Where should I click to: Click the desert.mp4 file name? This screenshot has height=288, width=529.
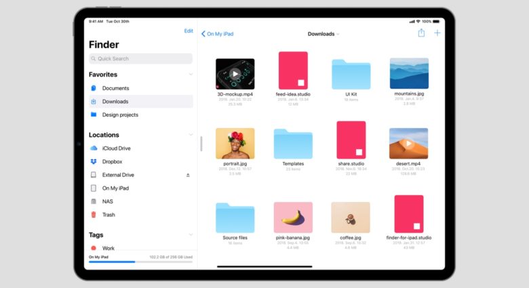(x=408, y=163)
